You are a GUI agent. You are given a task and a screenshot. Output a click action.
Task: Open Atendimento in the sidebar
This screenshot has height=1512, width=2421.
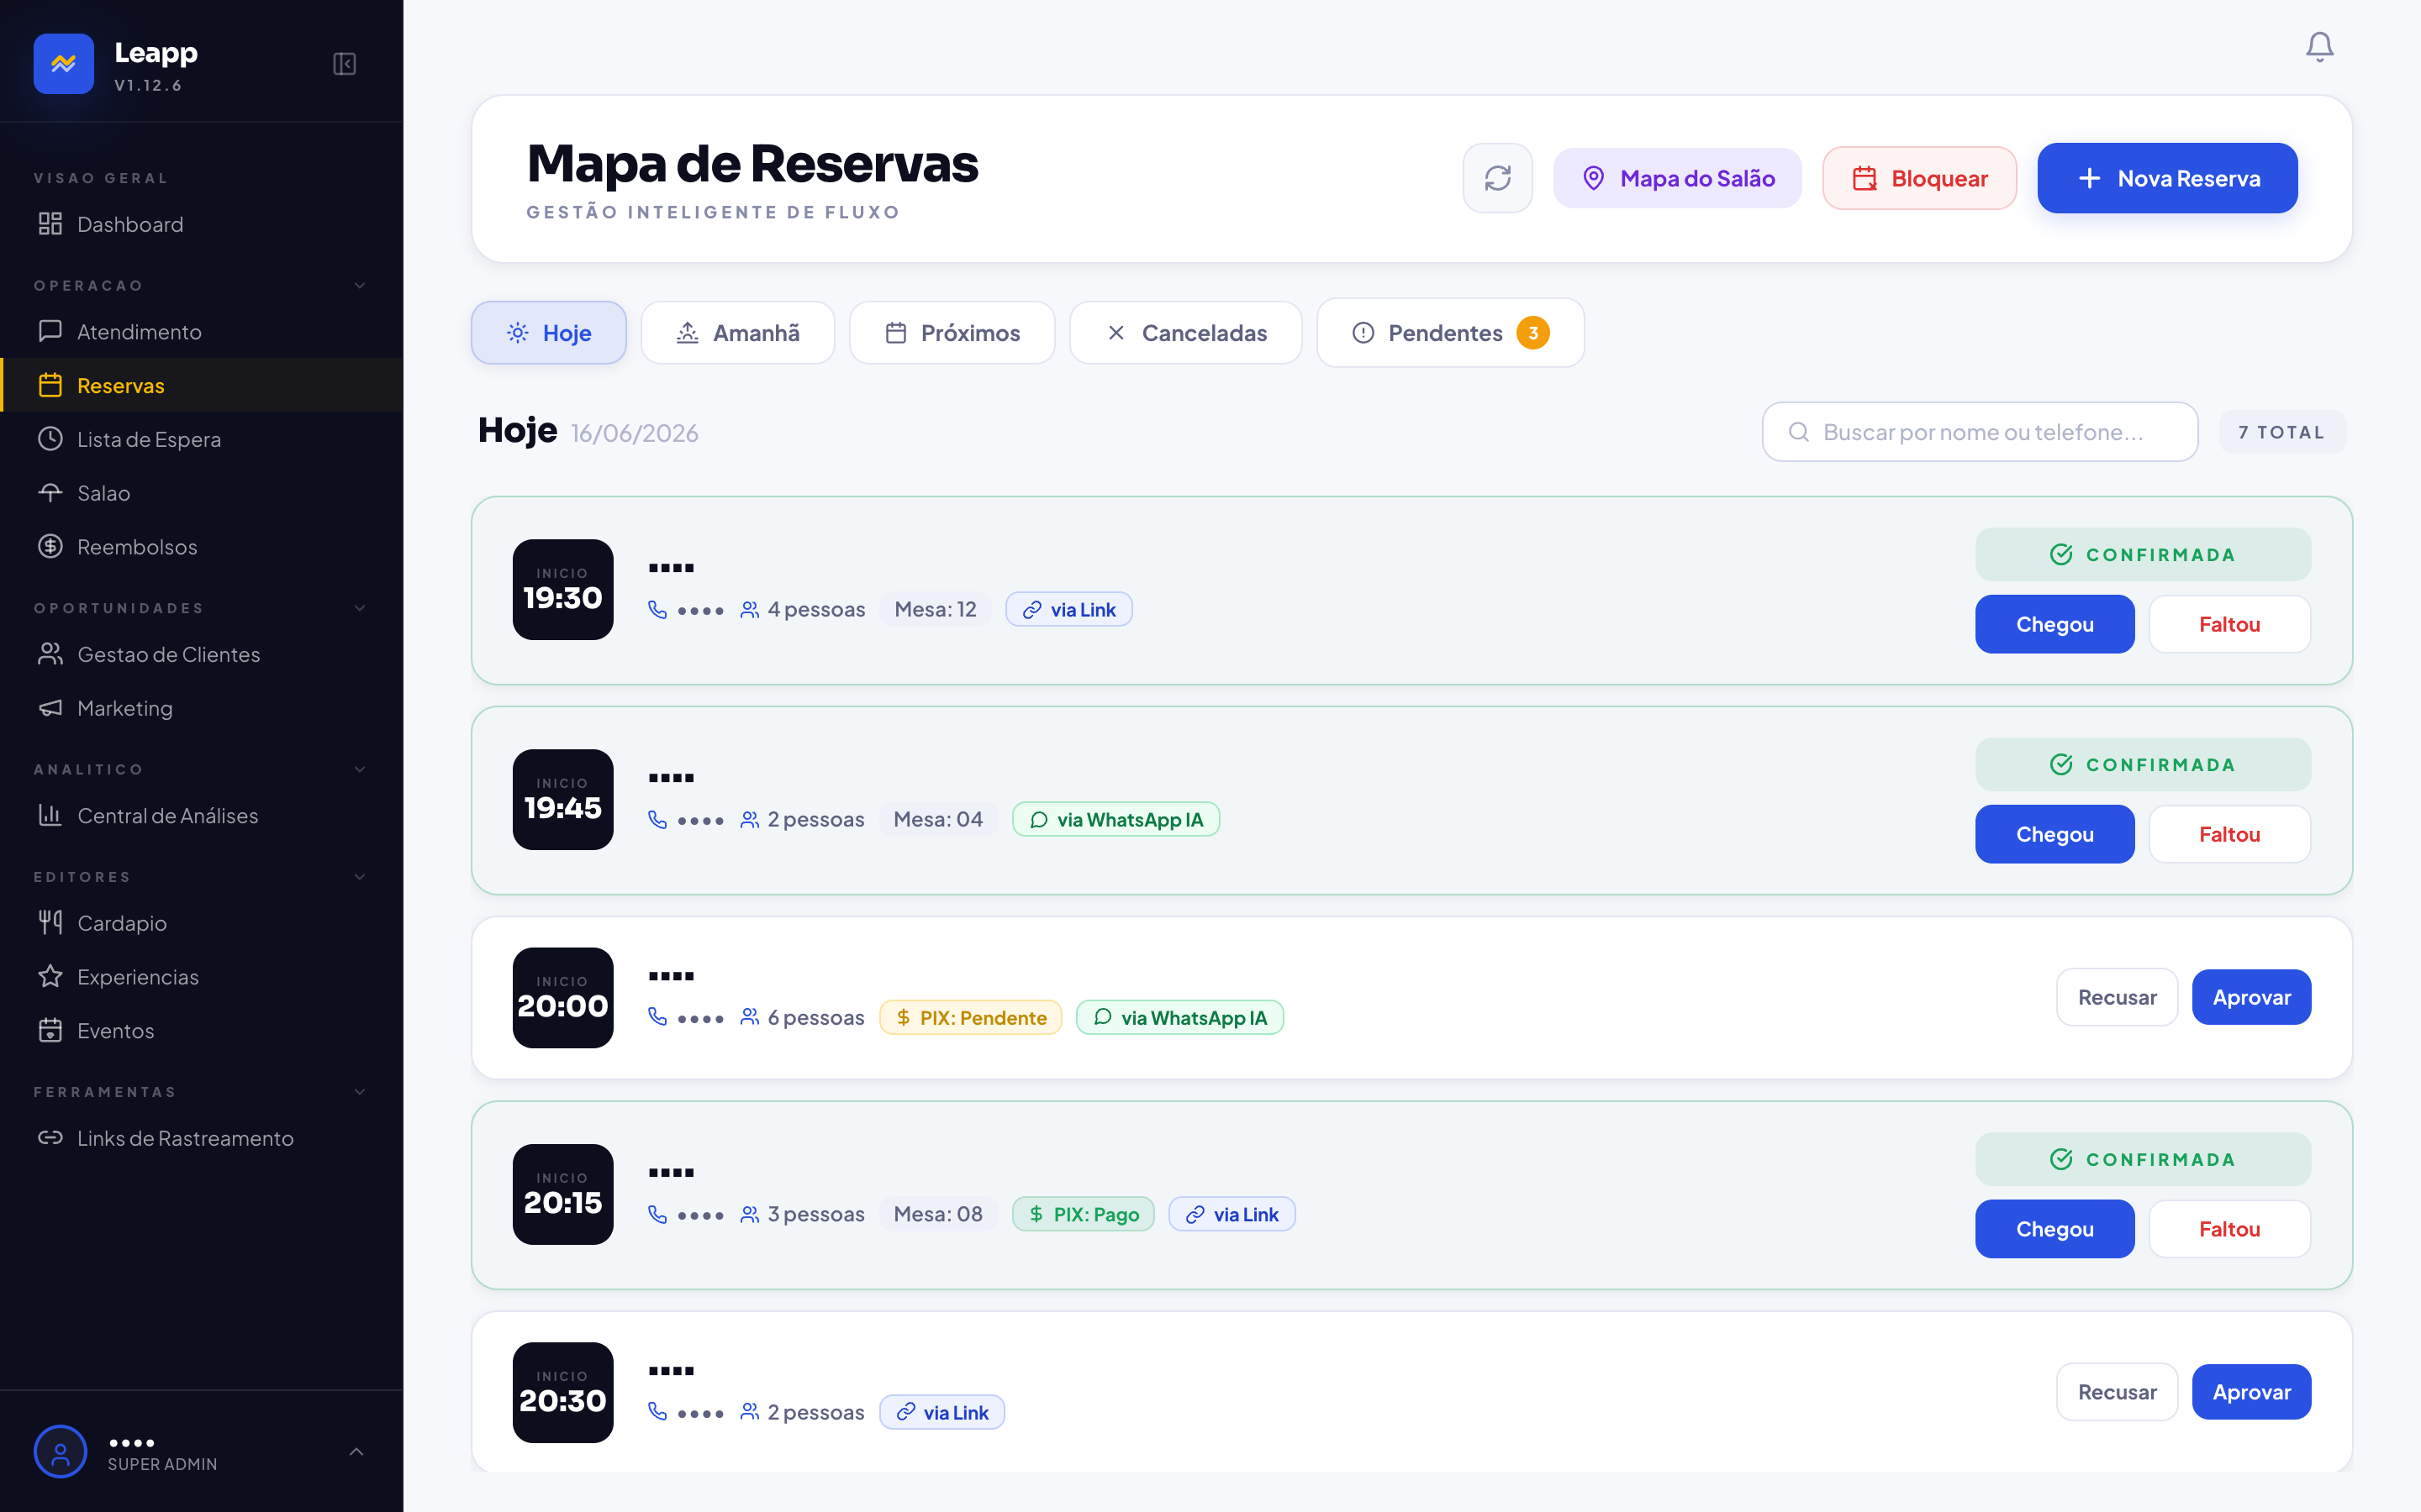coord(201,331)
